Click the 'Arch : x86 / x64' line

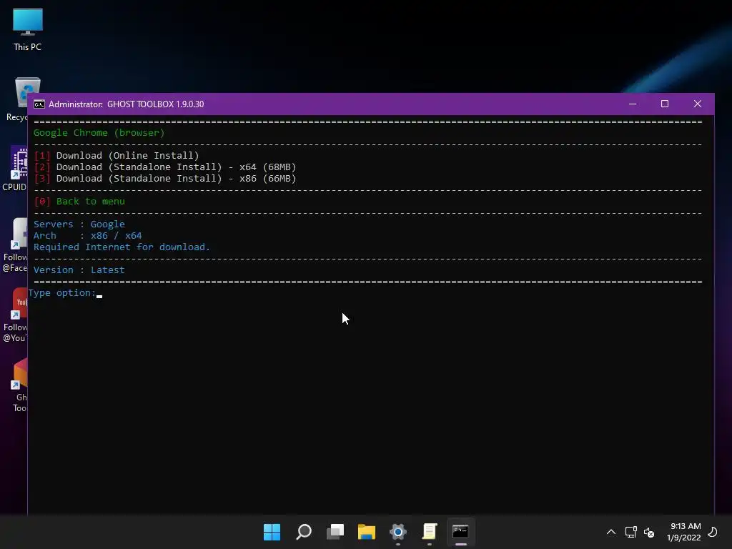[x=87, y=236]
